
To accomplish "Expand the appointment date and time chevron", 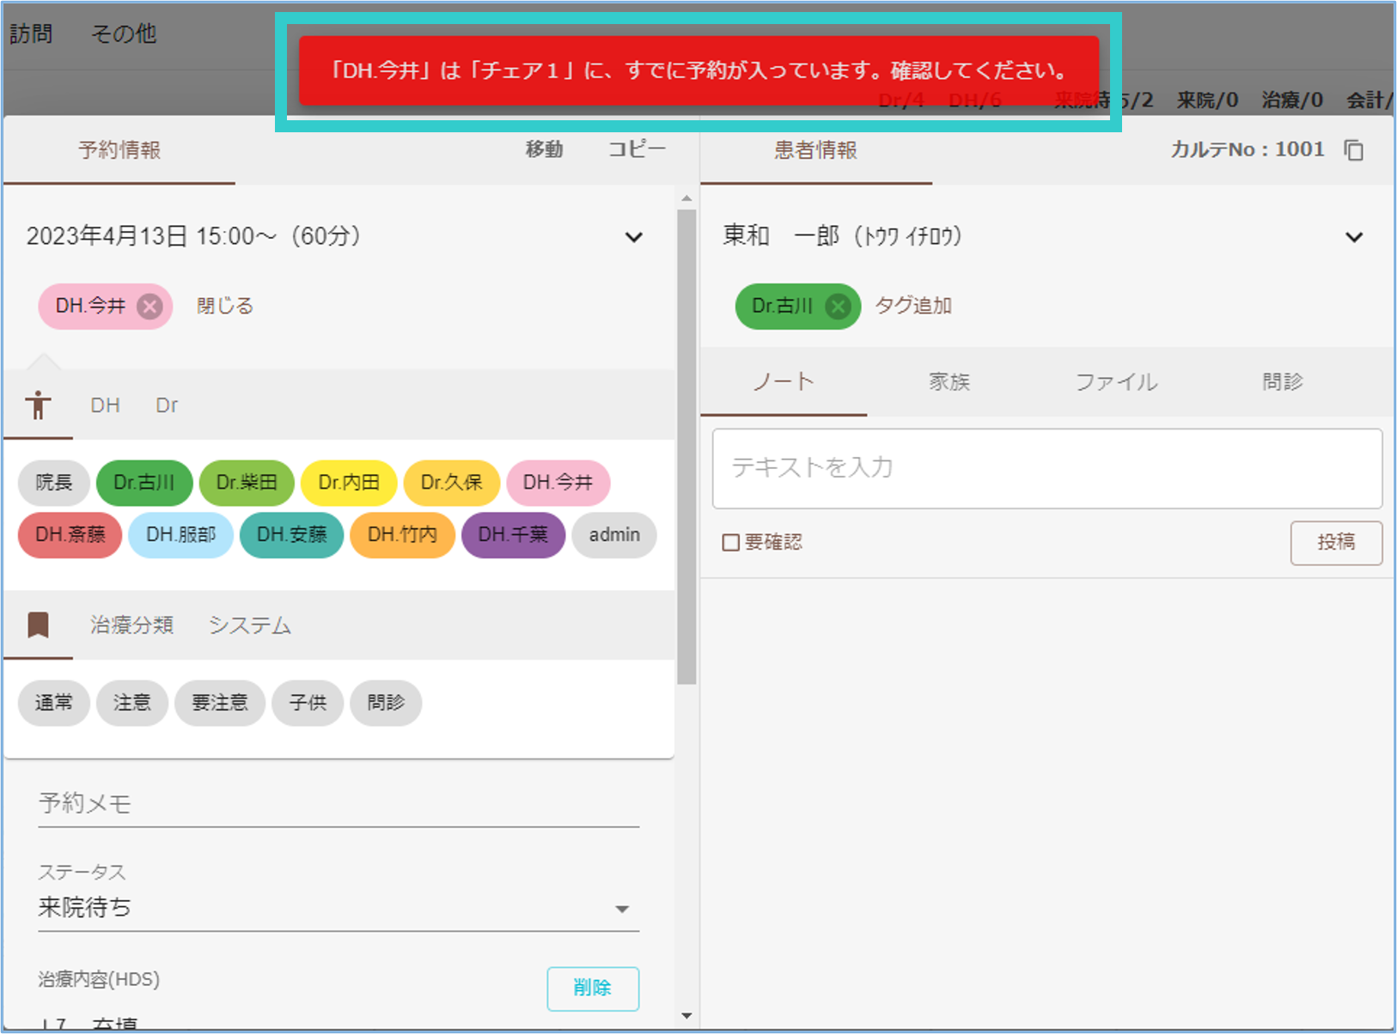I will pyautogui.click(x=633, y=237).
